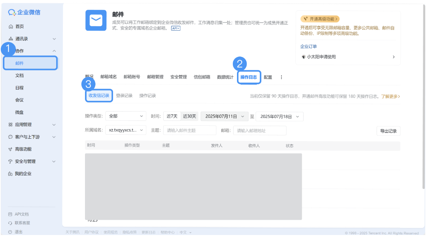The image size is (429, 241).
Task: Click the 安全与管理 icon
Action: pyautogui.click(x=10, y=162)
